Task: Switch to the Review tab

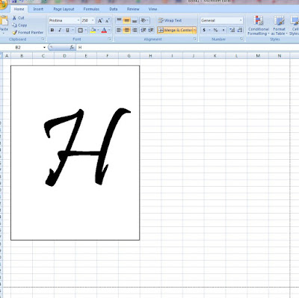Action: click(x=133, y=9)
